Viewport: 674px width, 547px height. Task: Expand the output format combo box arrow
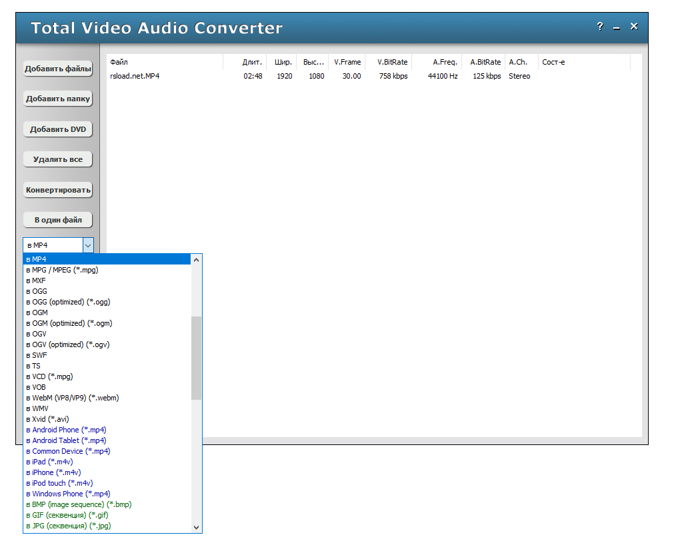[88, 245]
